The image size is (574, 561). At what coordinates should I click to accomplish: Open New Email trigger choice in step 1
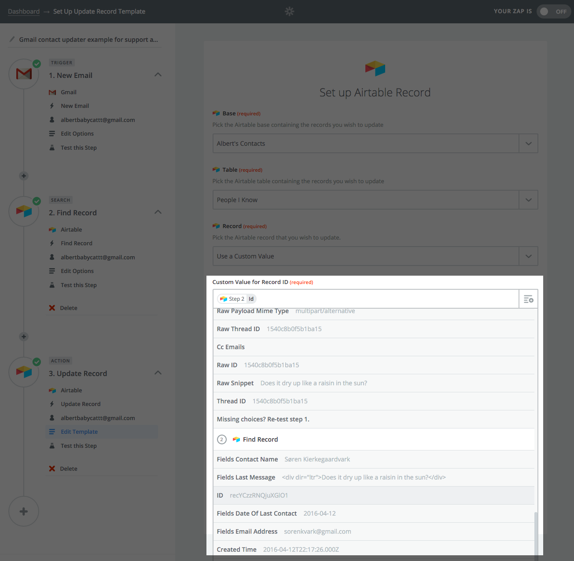click(x=75, y=106)
